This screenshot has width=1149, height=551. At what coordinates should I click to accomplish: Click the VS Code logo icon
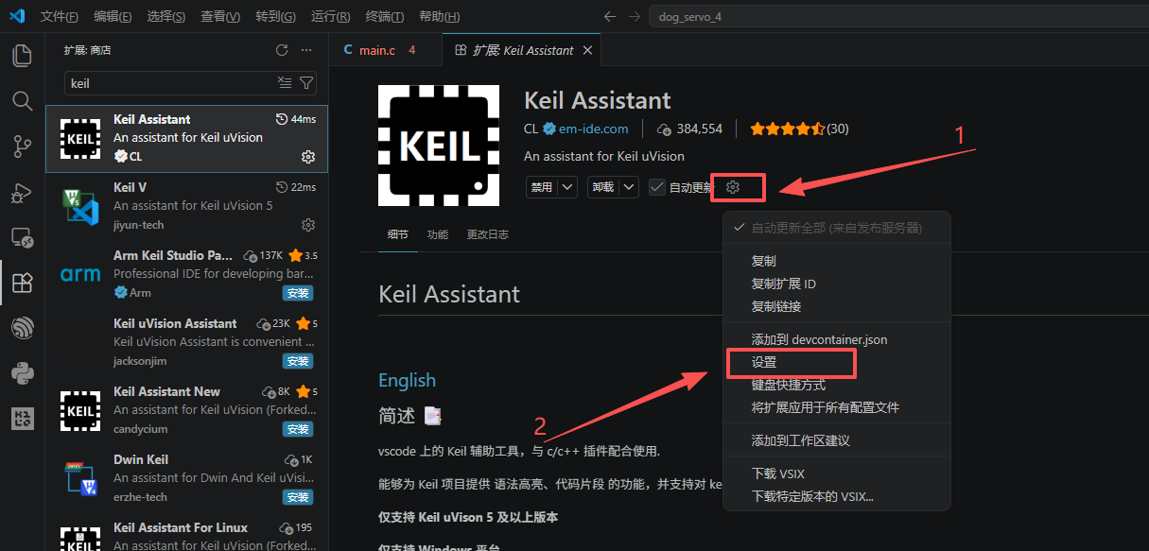tap(17, 16)
